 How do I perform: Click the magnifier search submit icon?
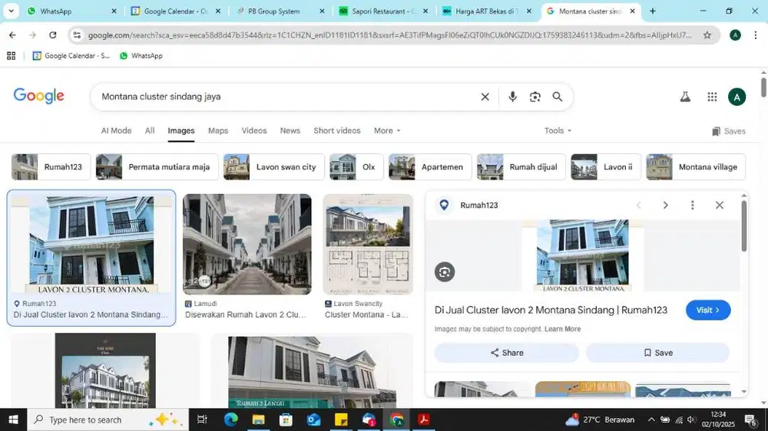point(558,97)
